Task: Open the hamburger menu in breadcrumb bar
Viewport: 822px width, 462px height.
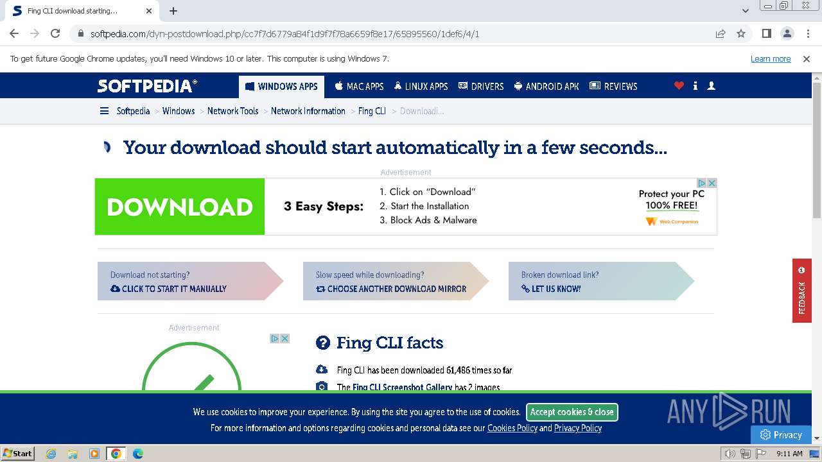Action: [x=104, y=111]
